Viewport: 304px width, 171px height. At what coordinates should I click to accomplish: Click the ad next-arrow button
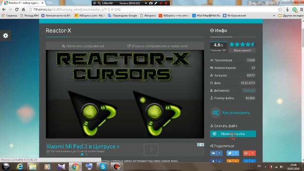[x=151, y=150]
